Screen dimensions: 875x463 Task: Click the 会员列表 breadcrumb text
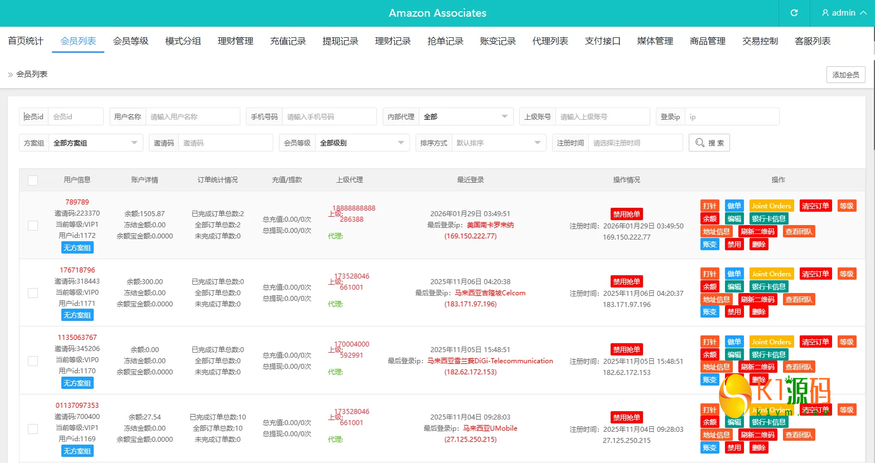[x=32, y=74]
